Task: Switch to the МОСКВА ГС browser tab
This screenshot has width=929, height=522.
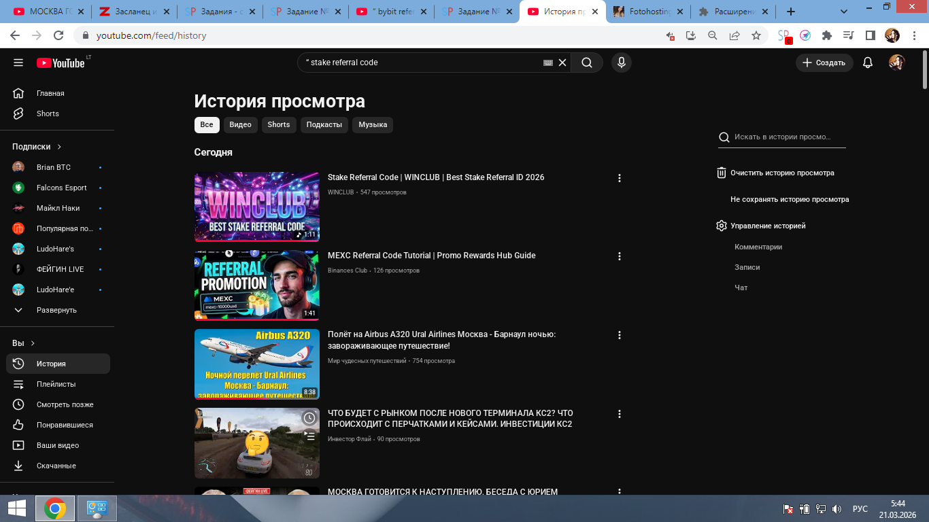Action: point(48,12)
